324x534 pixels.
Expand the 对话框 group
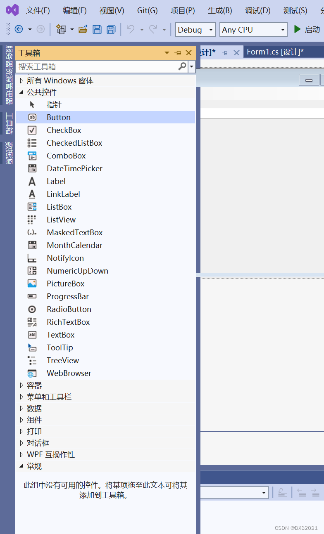(22, 443)
